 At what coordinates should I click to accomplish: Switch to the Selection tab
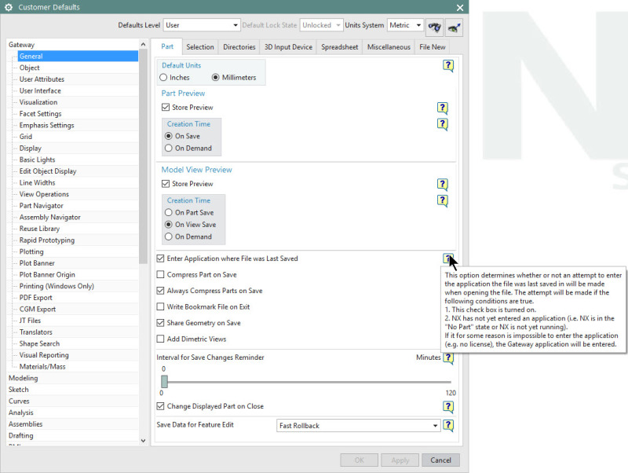200,47
